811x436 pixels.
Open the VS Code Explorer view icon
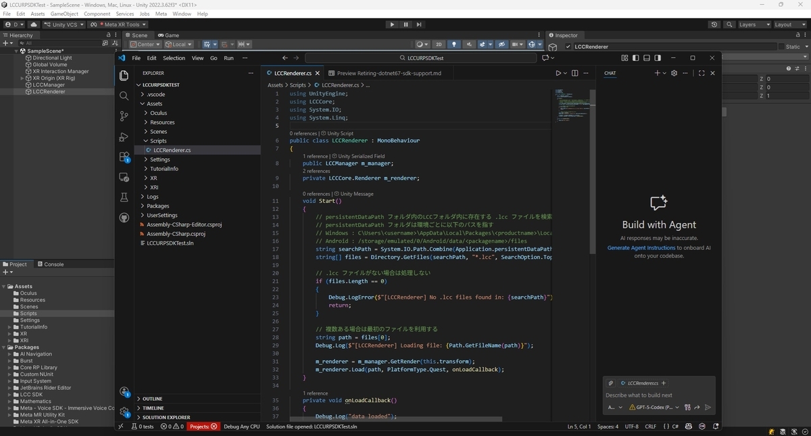[124, 76]
